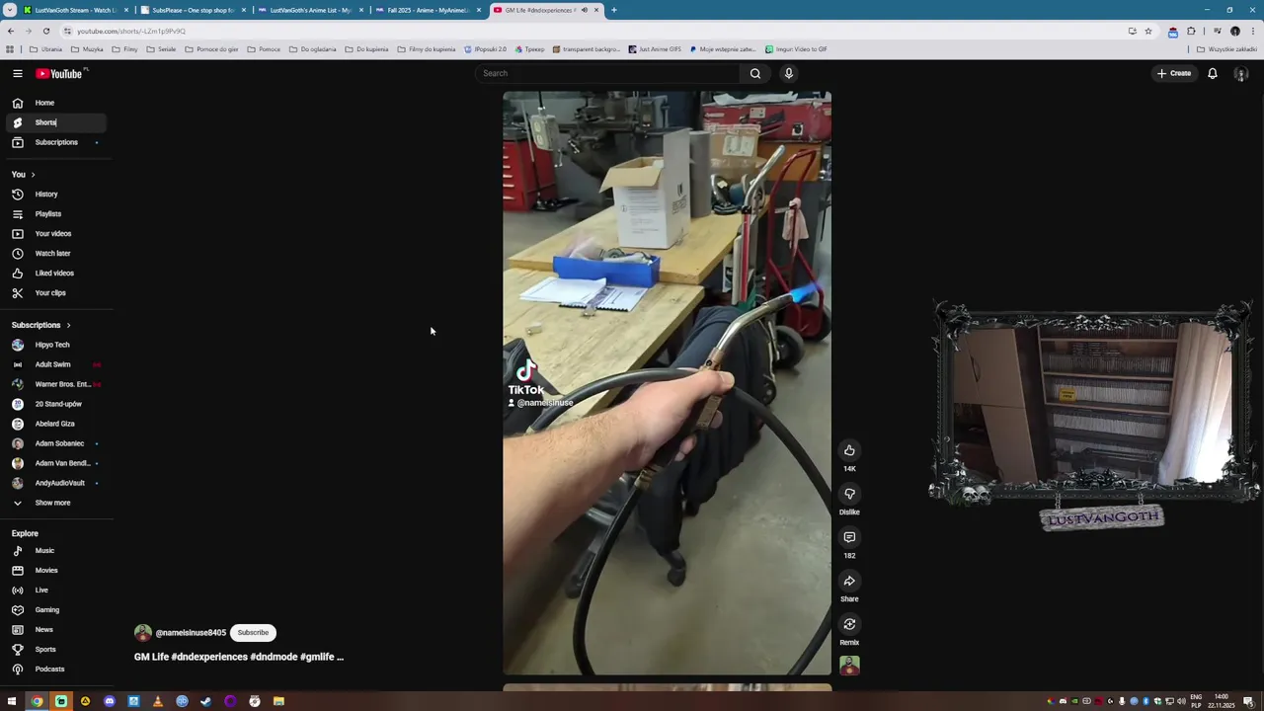Open Abelard Giza channel
This screenshot has width=1264, height=711.
pos(56,424)
